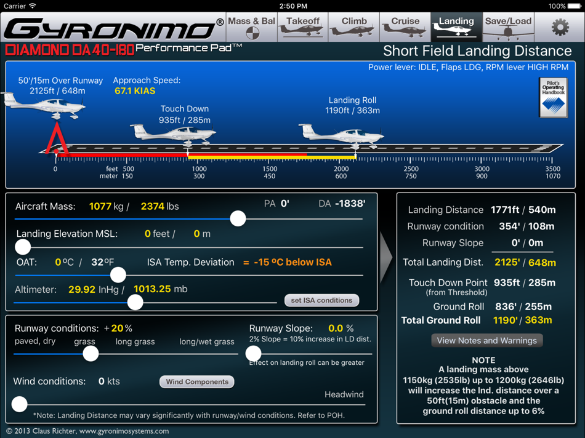Tap the NOTE about landing mass above 1150kg
The height and width of the screenshot is (438, 585).
483,386
